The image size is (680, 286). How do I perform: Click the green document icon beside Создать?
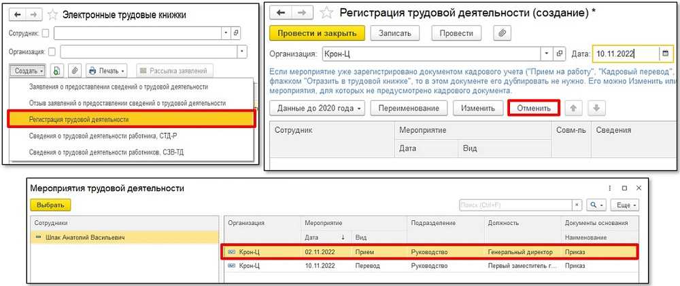pyautogui.click(x=57, y=70)
